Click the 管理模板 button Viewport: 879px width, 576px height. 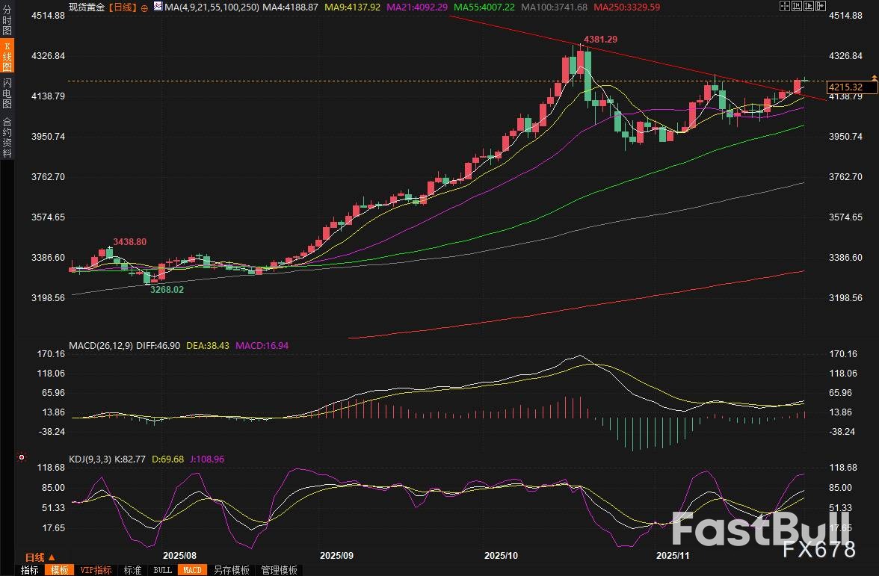click(x=277, y=570)
